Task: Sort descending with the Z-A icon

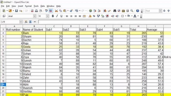Action: 99,11
